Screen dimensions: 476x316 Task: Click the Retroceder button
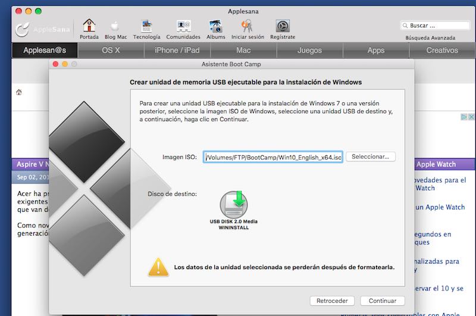[x=332, y=301]
